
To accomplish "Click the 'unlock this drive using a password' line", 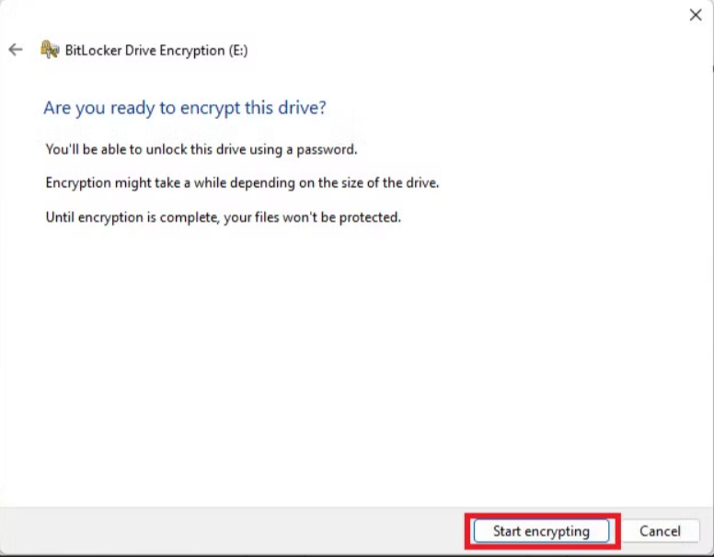I will (202, 149).
